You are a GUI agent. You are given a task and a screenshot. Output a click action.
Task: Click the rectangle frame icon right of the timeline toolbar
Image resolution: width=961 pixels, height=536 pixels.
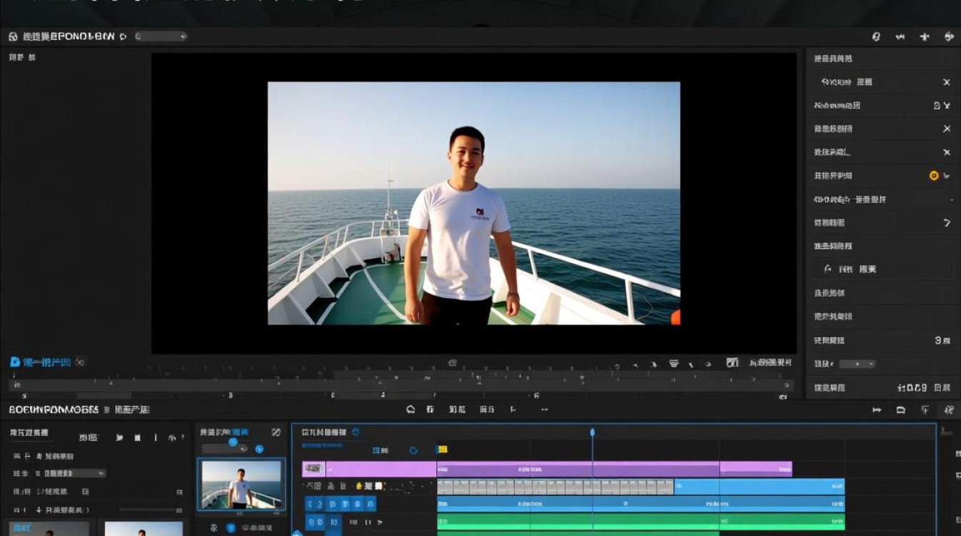(x=901, y=410)
